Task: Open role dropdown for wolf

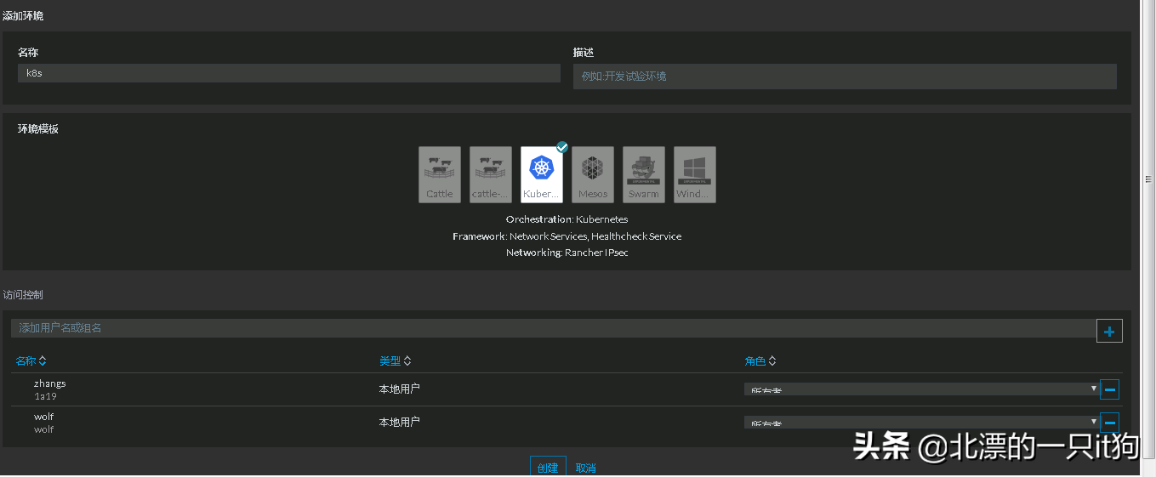Action: 921,423
